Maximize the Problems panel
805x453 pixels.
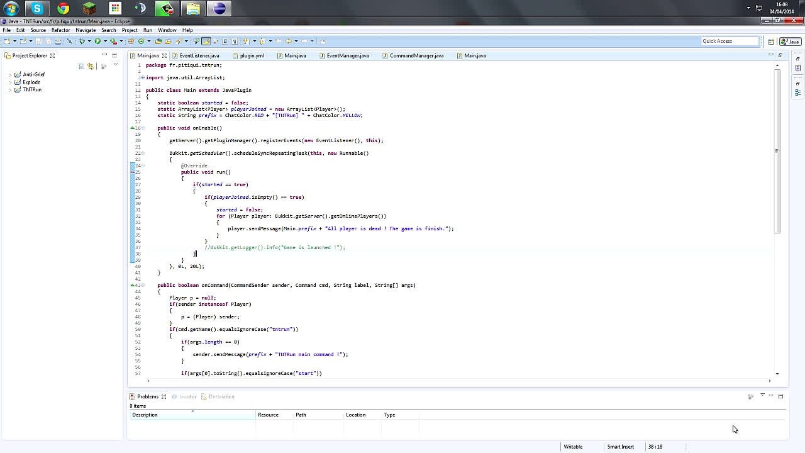coord(780,396)
